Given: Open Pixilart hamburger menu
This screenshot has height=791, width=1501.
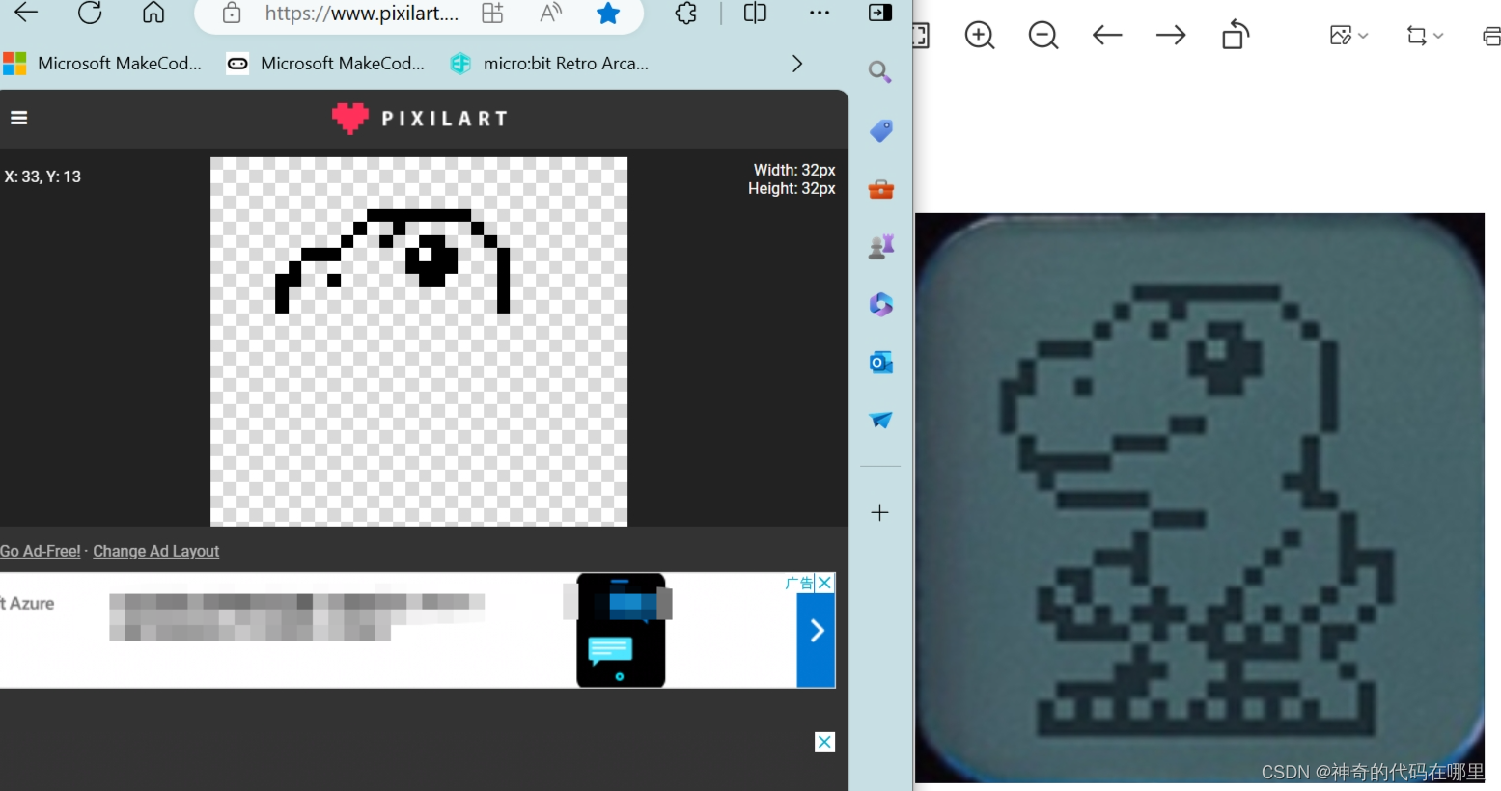Looking at the screenshot, I should tap(19, 118).
